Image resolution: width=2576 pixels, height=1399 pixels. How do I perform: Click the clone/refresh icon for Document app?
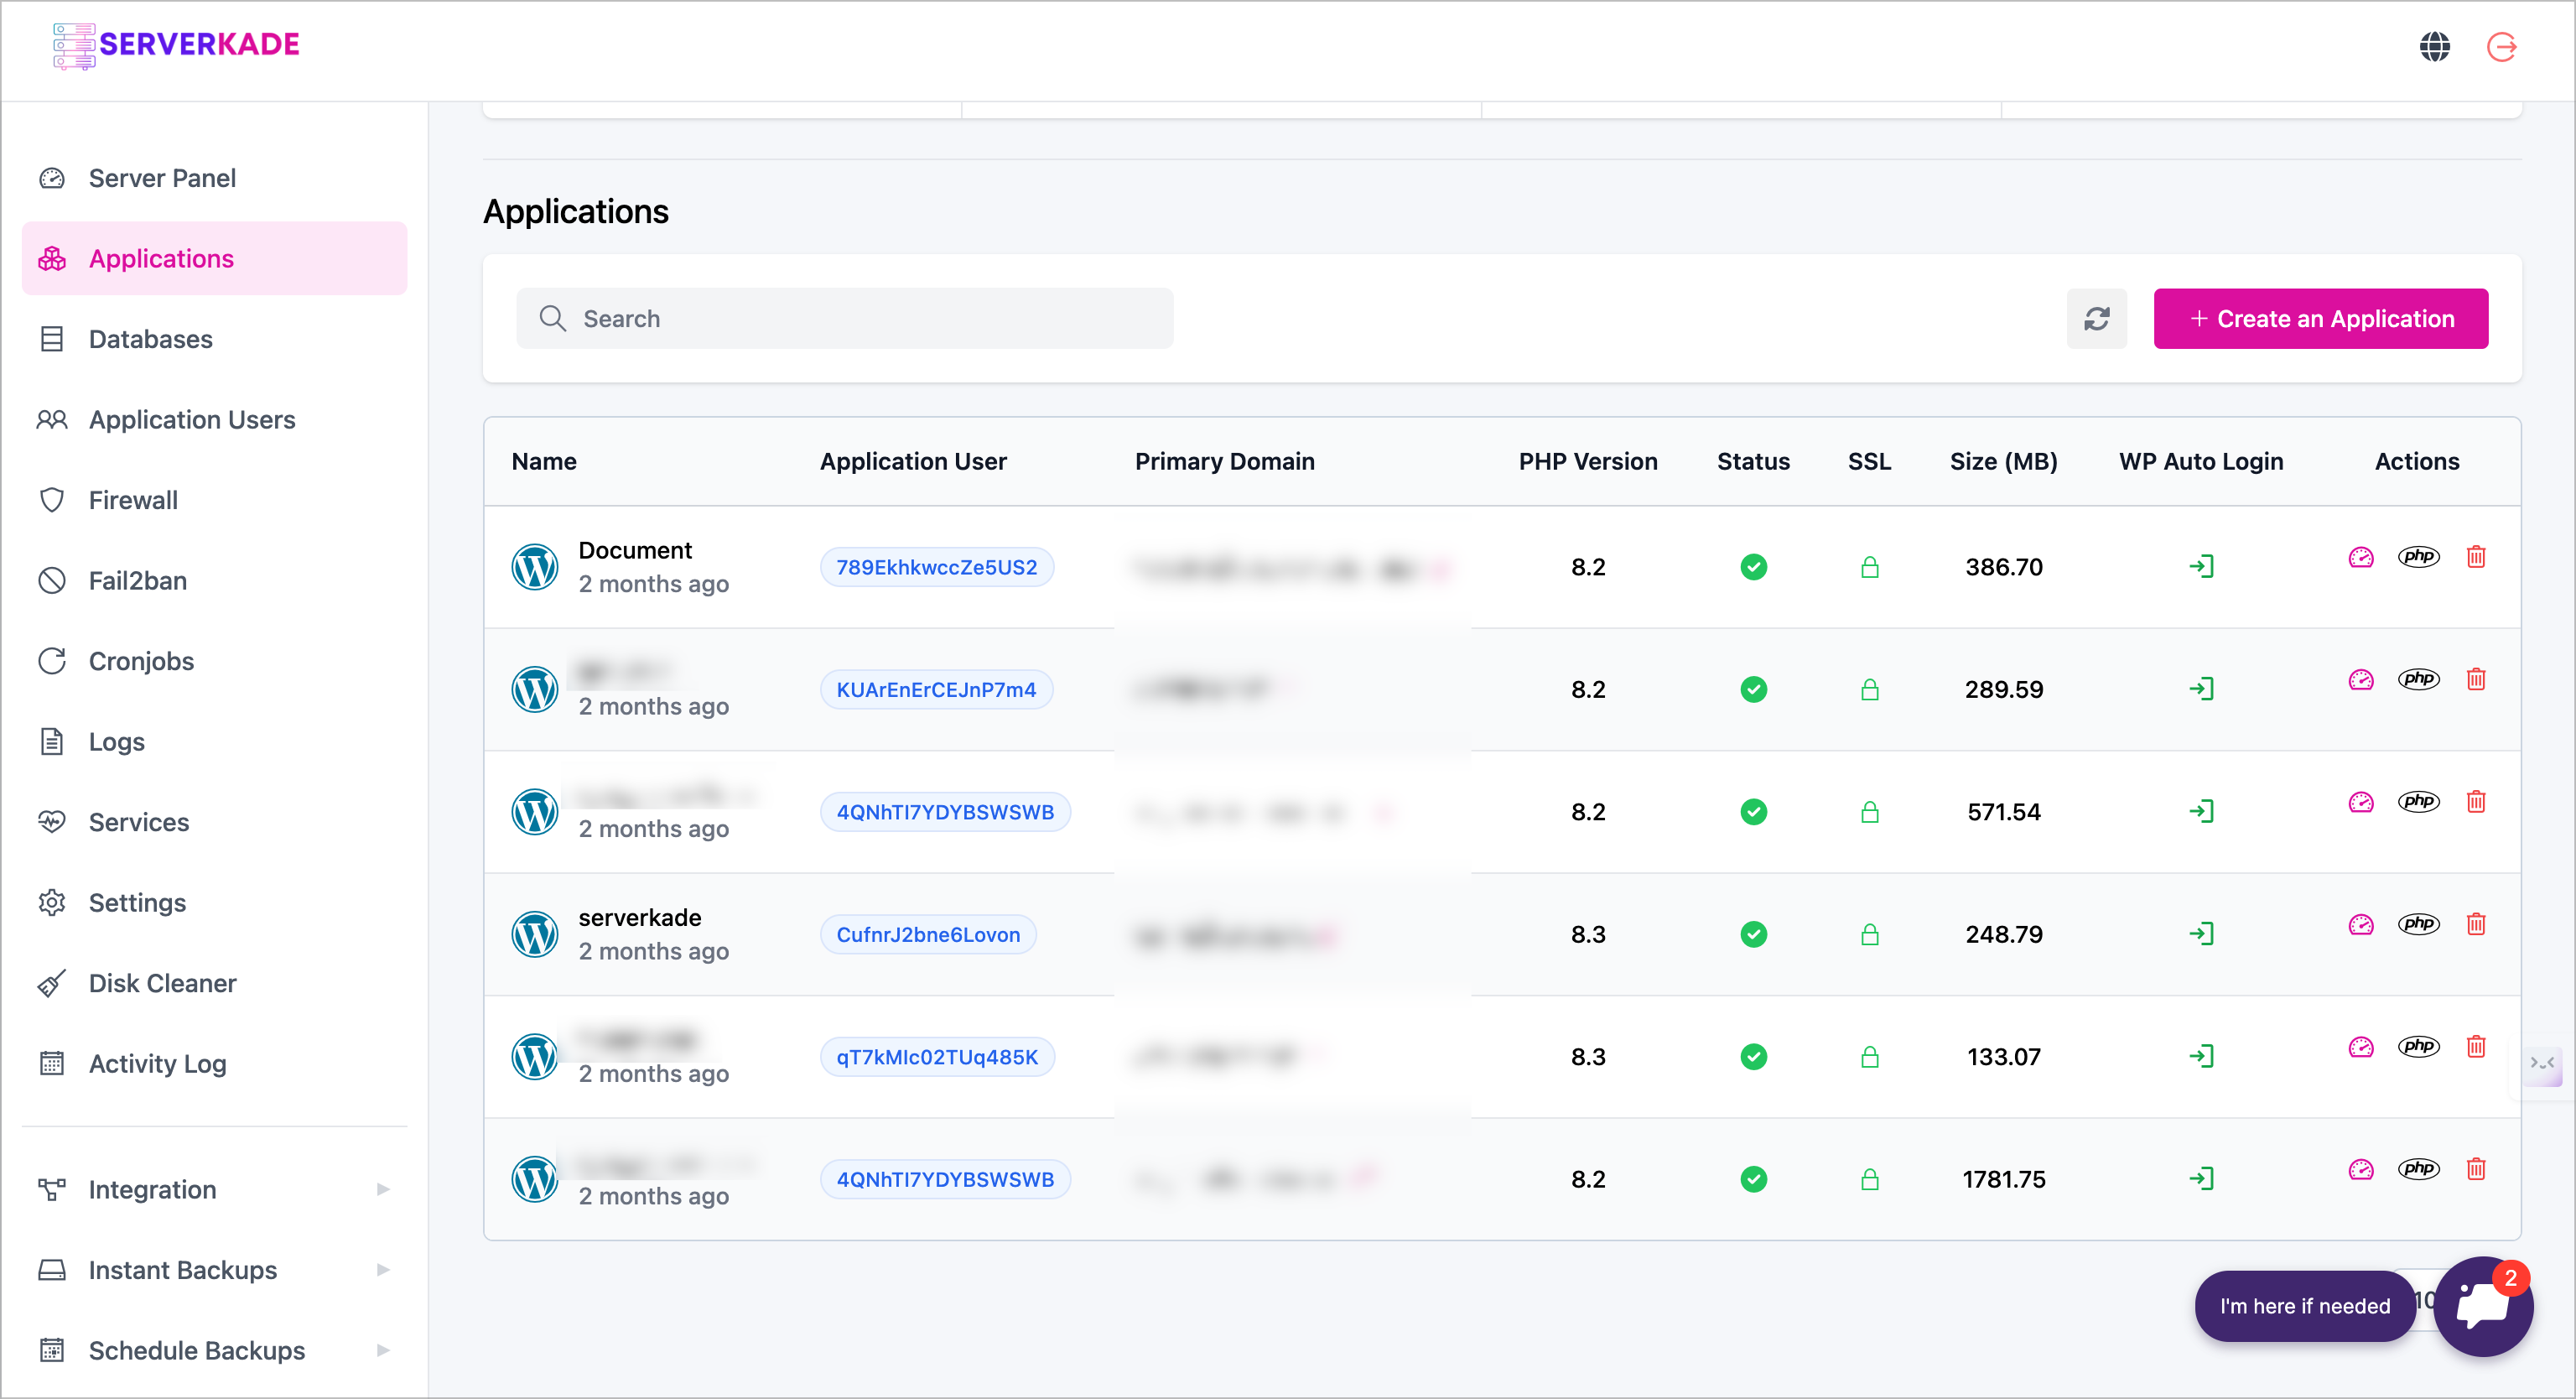2357,557
